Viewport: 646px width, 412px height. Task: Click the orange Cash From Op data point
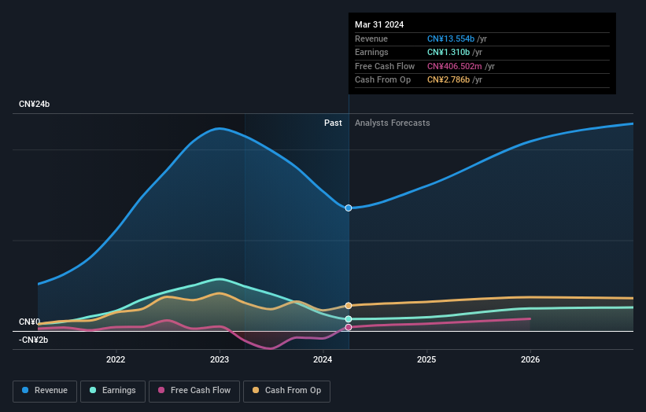pos(349,305)
